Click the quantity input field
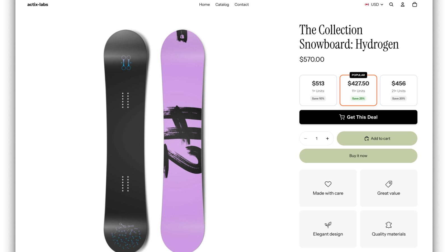This screenshot has height=252, width=448. point(317,139)
